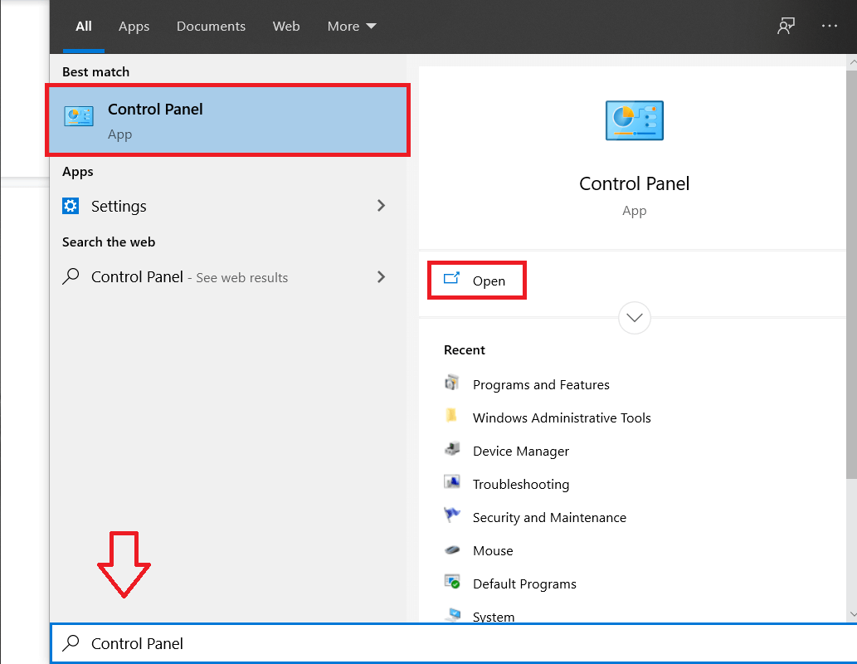This screenshot has height=664, width=857.
Task: Click the feedback person icon
Action: point(786,26)
